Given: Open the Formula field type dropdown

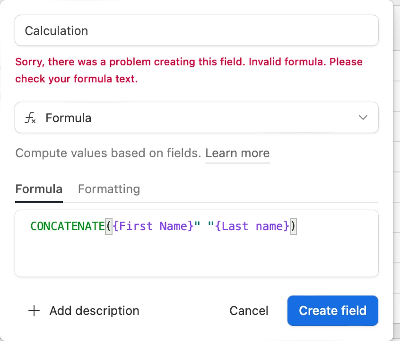Looking at the screenshot, I should [196, 117].
